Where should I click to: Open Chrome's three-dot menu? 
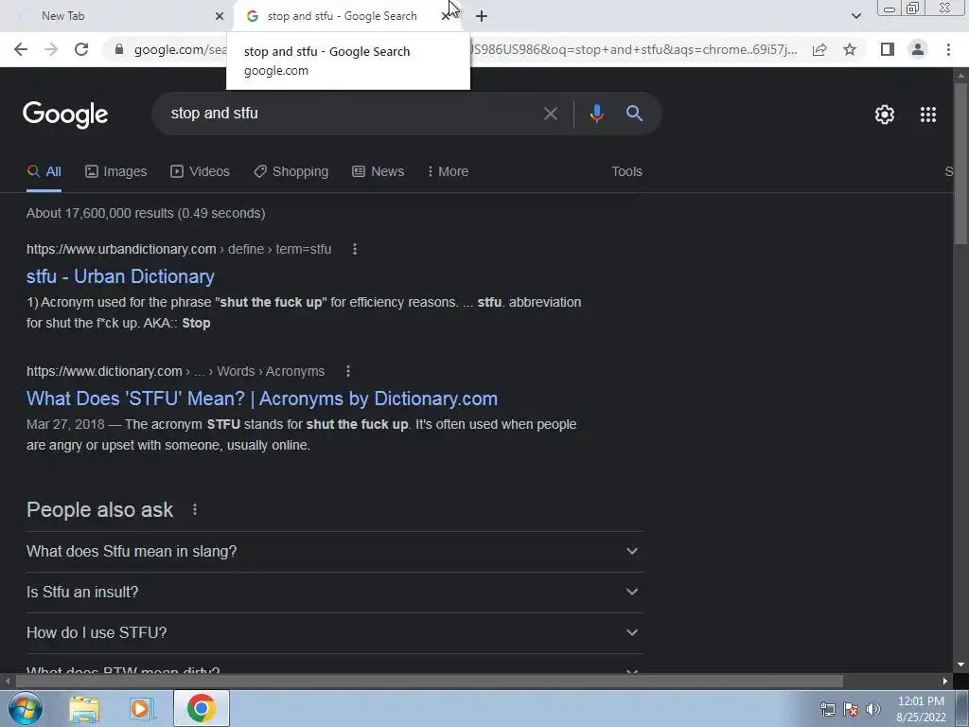coord(948,49)
